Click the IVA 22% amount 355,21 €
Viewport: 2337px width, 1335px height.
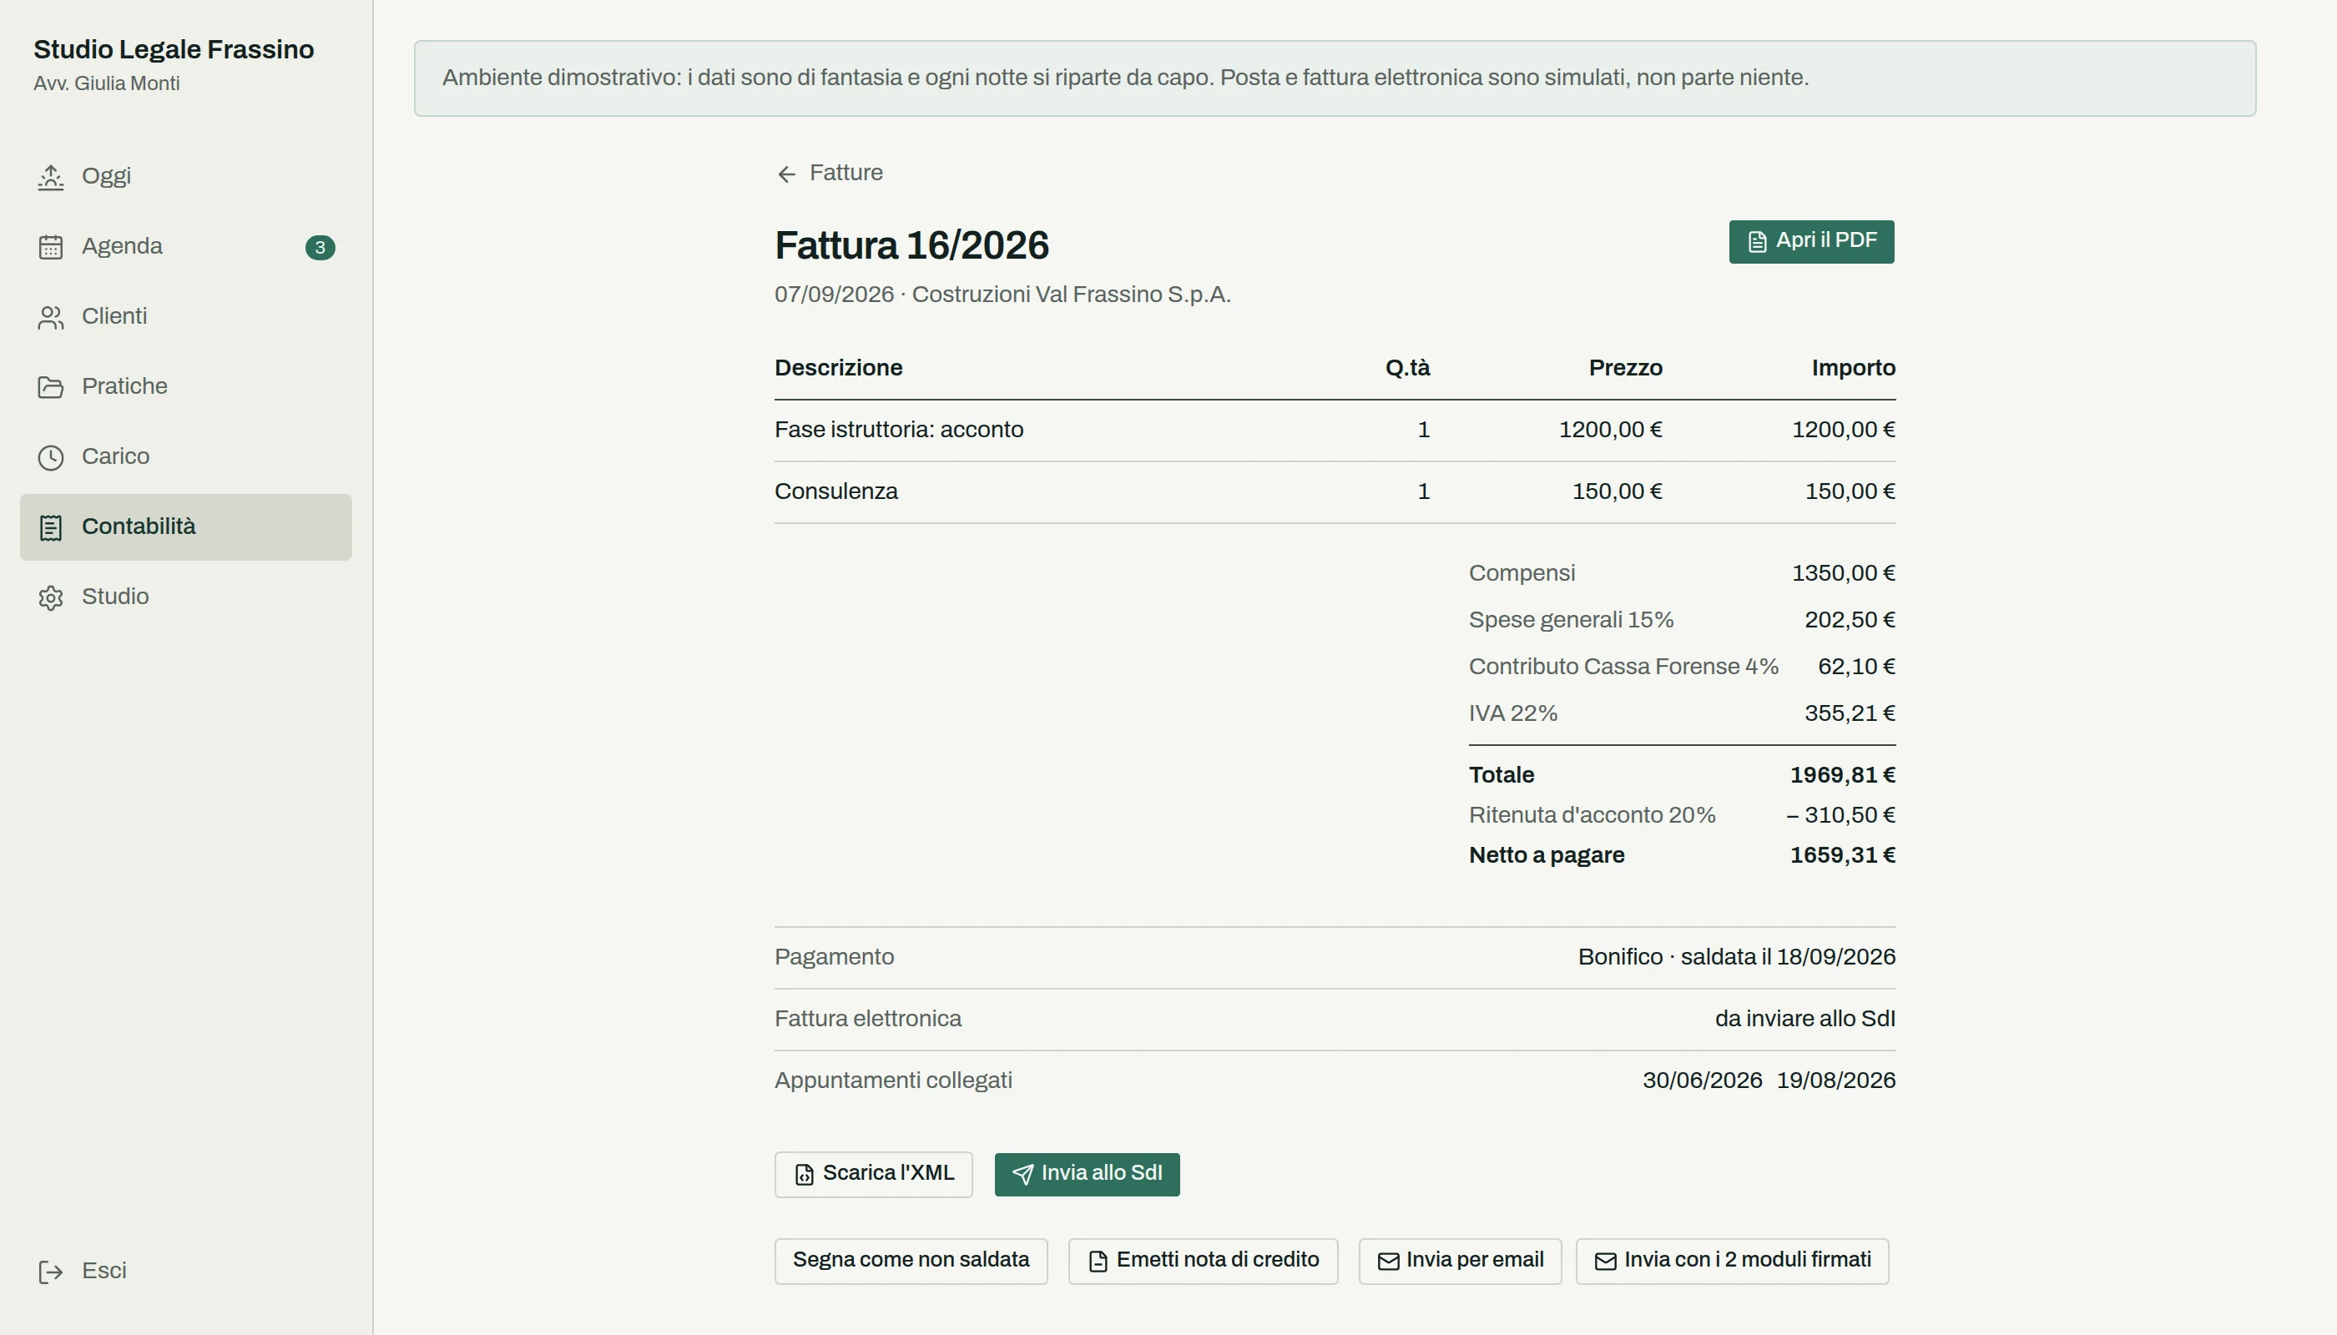pos(1850,713)
